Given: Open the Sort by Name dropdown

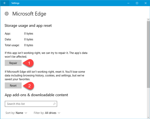Looking at the screenshot, I should [16, 113].
